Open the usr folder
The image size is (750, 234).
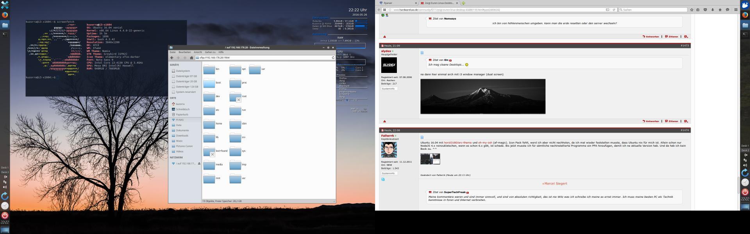(235, 178)
